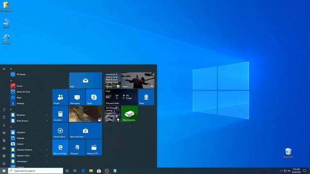Open Microsoft Store from the taskbar
The width and height of the screenshot is (310, 174).
(99, 171)
